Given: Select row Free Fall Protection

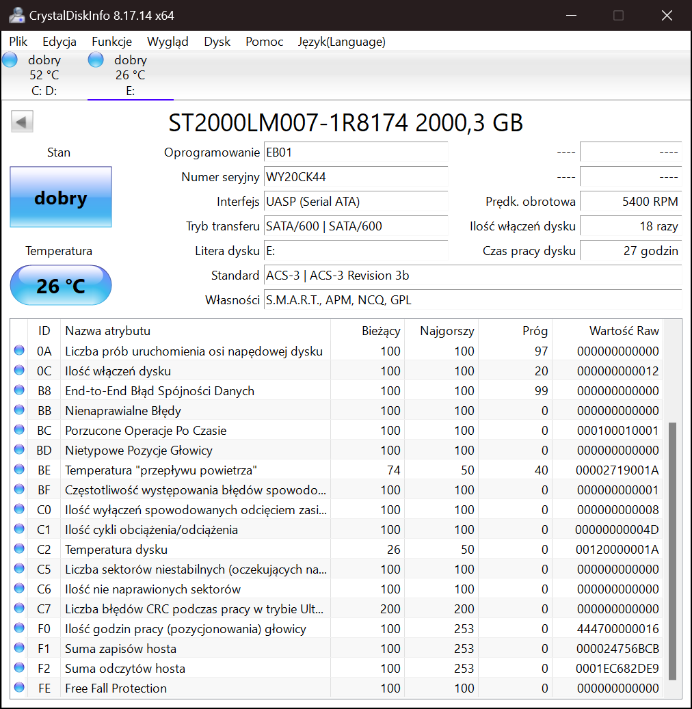Looking at the screenshot, I should click(336, 688).
